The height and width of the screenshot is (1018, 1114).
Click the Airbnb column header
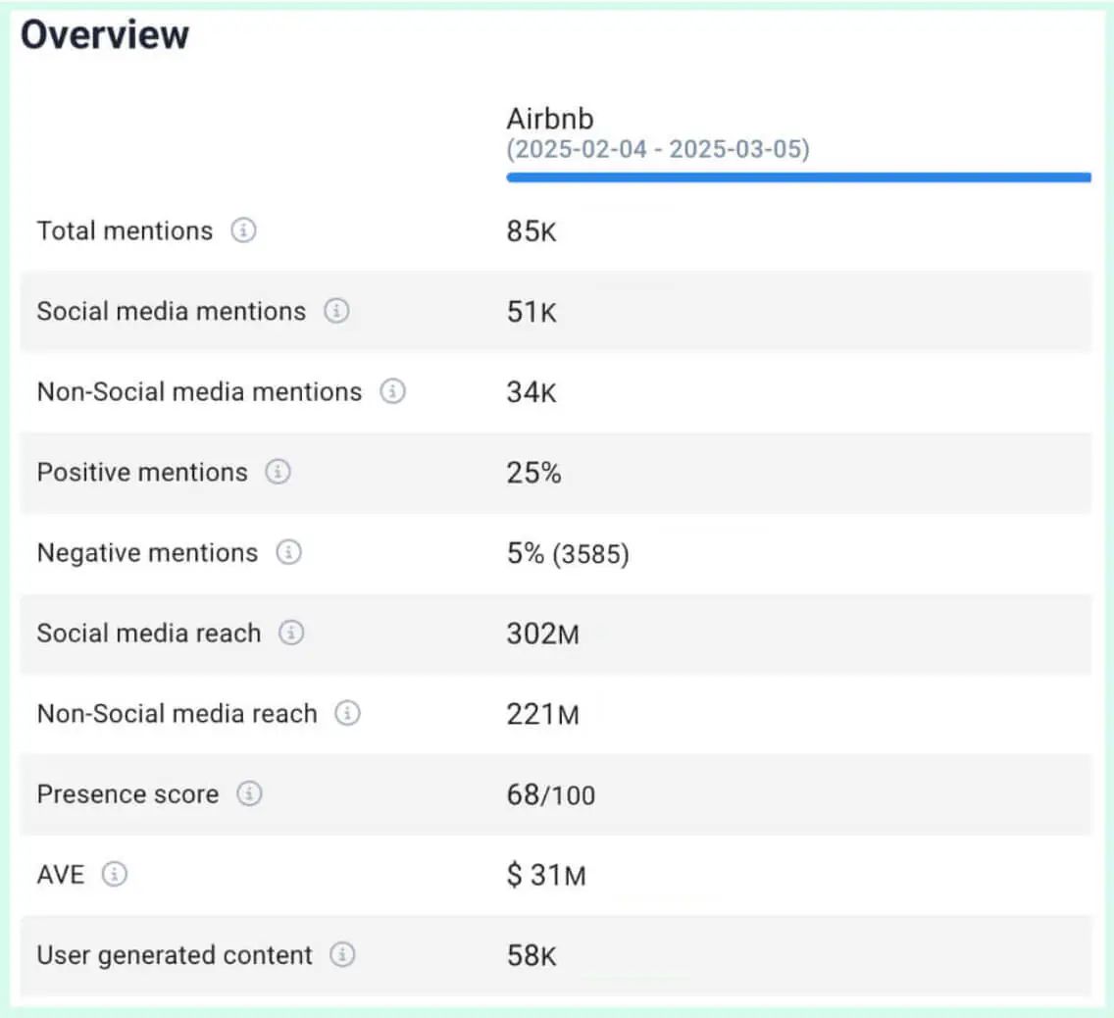[550, 119]
